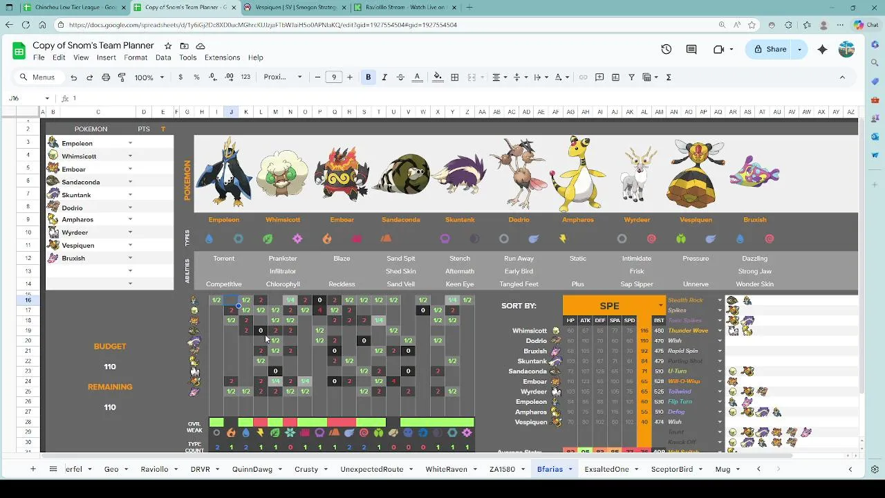This screenshot has width=885, height=498.
Task: Open the Share options dropdown arrow
Action: 800,49
